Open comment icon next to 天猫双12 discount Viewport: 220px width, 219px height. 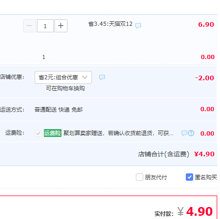click(x=138, y=25)
